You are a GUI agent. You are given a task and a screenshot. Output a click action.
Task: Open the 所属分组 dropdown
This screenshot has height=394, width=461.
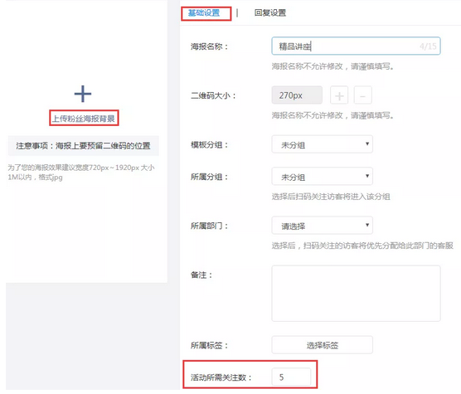323,176
